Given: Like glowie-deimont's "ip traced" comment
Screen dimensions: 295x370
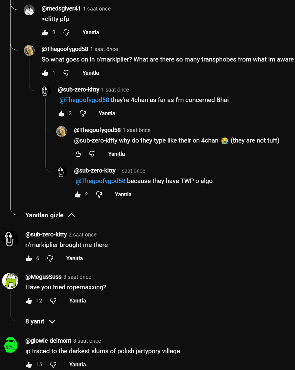Looking at the screenshot, I should click(29, 365).
